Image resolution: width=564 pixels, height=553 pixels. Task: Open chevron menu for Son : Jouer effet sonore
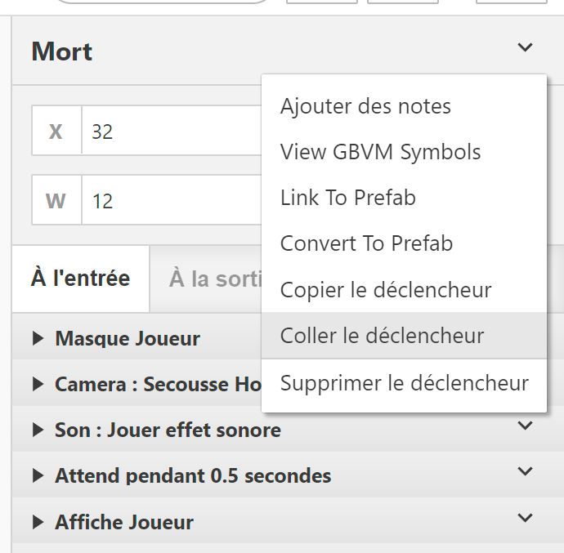(x=525, y=426)
